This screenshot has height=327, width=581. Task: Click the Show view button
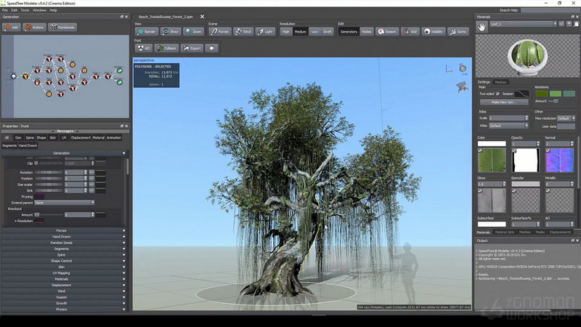tap(171, 31)
